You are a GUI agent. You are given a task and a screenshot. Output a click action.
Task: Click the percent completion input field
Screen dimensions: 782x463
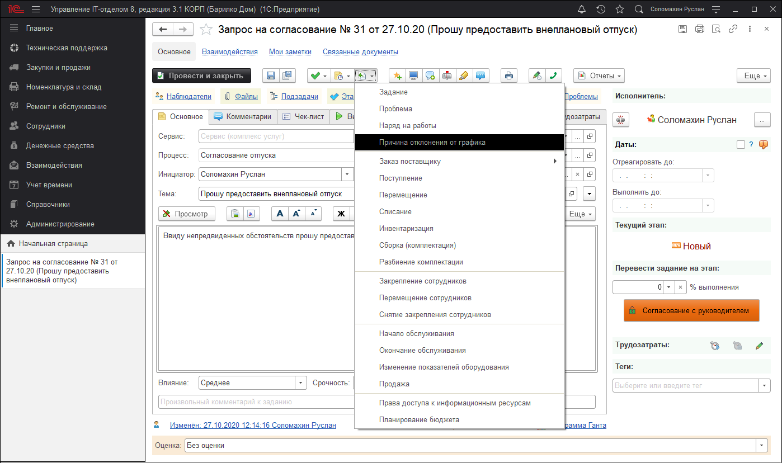(x=638, y=287)
